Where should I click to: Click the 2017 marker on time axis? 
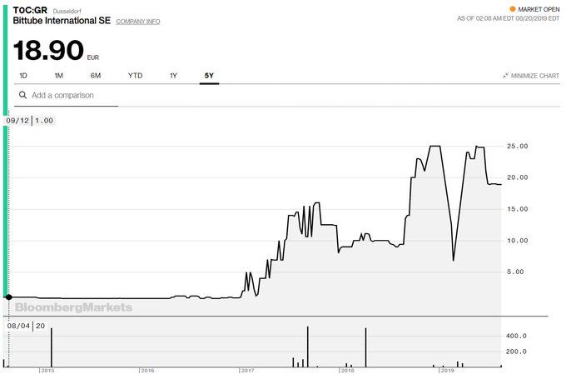coord(247,371)
